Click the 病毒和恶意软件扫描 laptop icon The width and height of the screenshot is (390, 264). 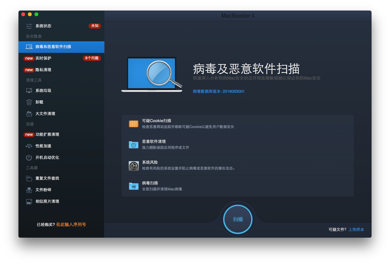29,47
